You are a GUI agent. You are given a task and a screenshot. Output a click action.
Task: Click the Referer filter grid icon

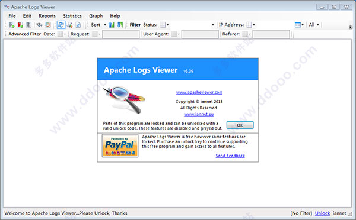[245, 34]
